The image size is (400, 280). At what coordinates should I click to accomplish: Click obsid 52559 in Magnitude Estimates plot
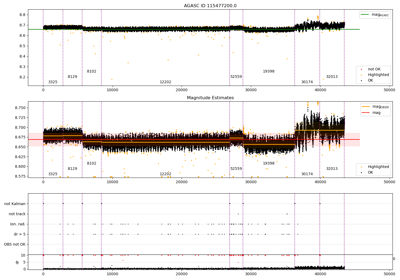click(x=236, y=169)
